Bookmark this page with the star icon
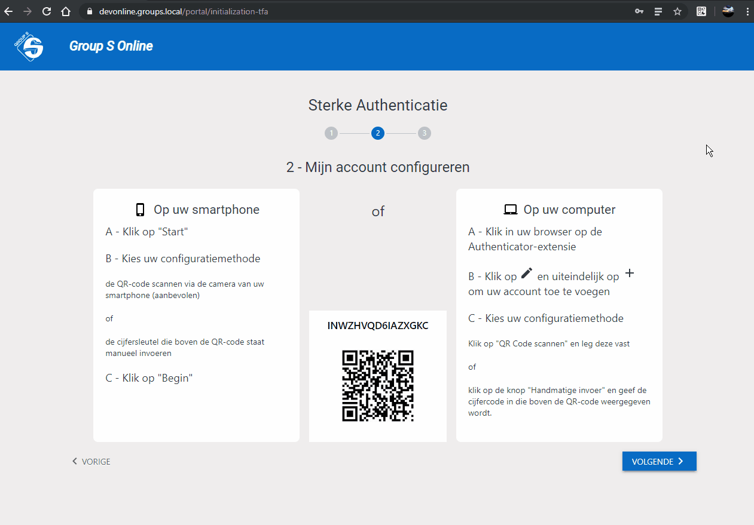The image size is (754, 525). coord(677,11)
